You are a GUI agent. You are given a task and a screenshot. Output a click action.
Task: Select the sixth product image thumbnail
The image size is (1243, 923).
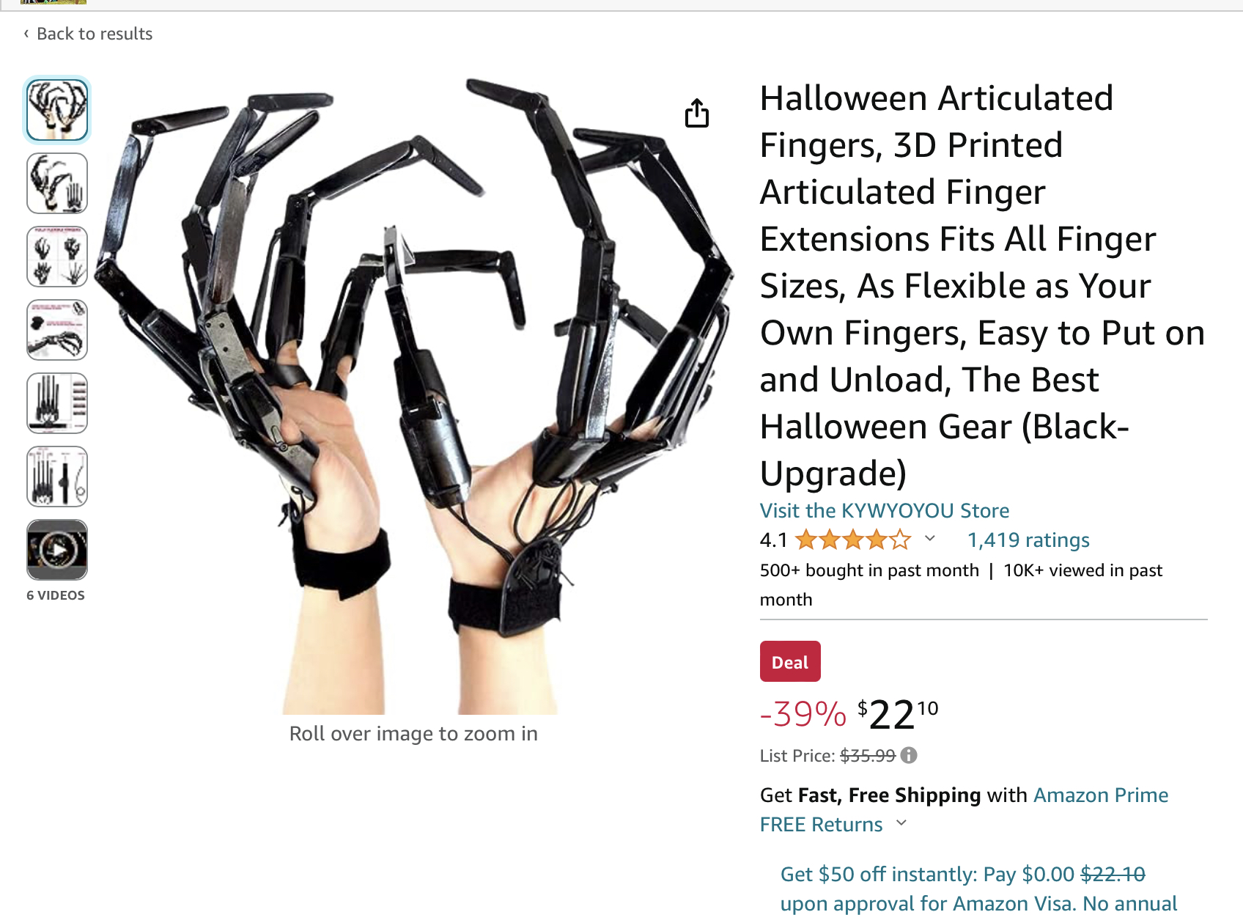pos(57,477)
